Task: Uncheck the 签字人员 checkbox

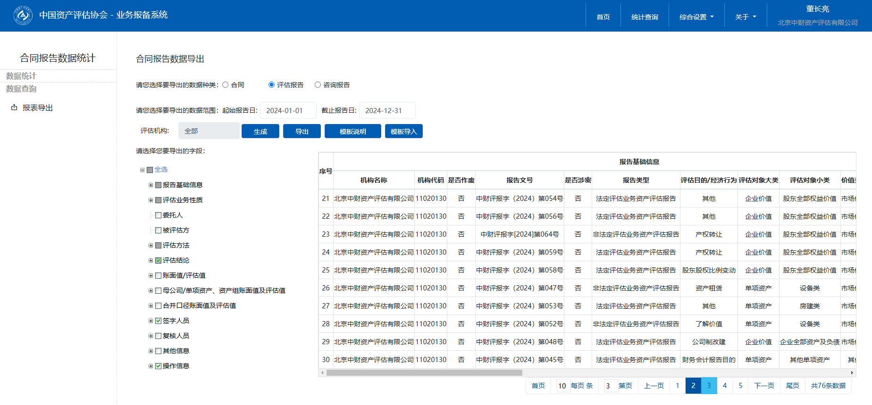Action: [159, 321]
